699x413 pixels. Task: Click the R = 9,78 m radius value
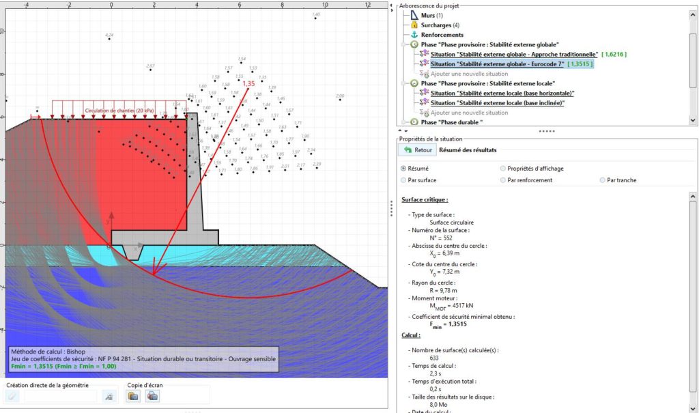coord(443,290)
